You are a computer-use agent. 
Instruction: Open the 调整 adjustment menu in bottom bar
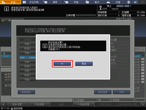[62, 105]
